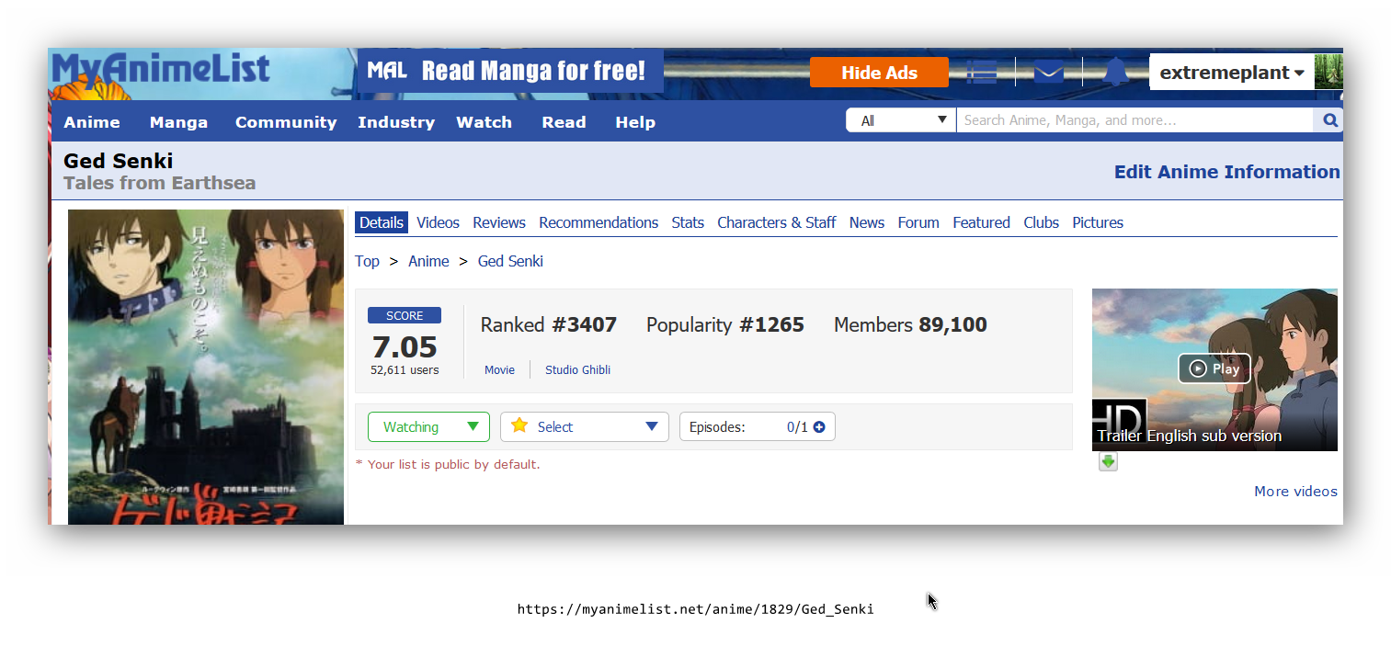Click the Popularity #1265 text
The height and width of the screenshot is (646, 1391).
pyautogui.click(x=725, y=324)
